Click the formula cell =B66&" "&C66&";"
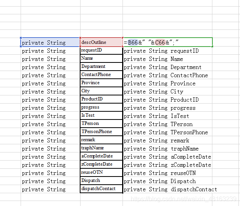 pyautogui.click(x=167, y=42)
